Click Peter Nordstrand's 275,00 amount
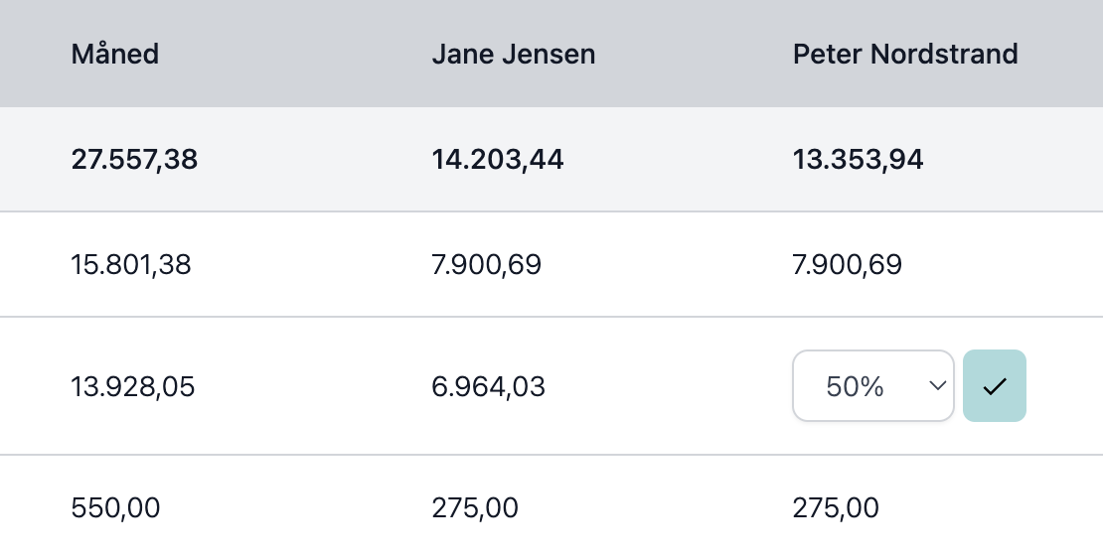 [x=836, y=507]
